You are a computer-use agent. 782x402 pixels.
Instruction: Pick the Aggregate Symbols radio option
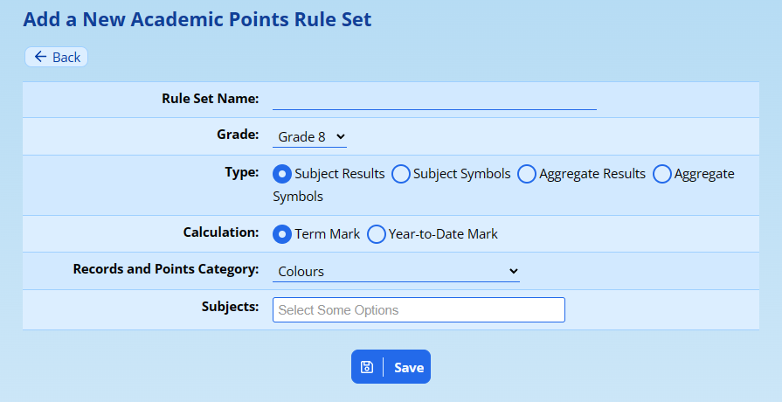coord(662,174)
